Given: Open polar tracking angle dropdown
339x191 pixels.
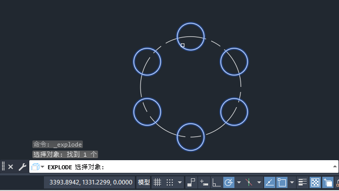Looking at the screenshot, I should point(239,182).
